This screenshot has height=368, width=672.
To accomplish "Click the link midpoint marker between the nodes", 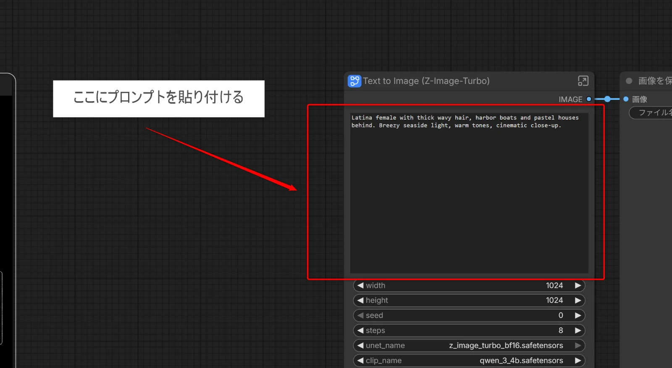I will pyautogui.click(x=607, y=99).
